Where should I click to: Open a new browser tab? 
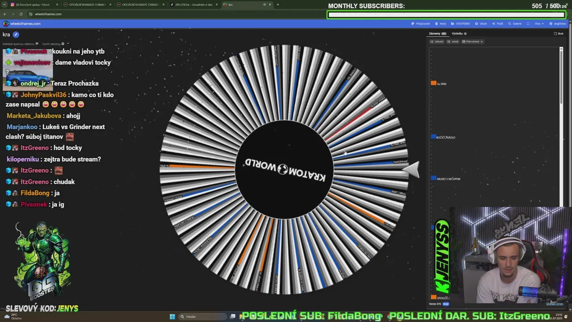pos(278,4)
